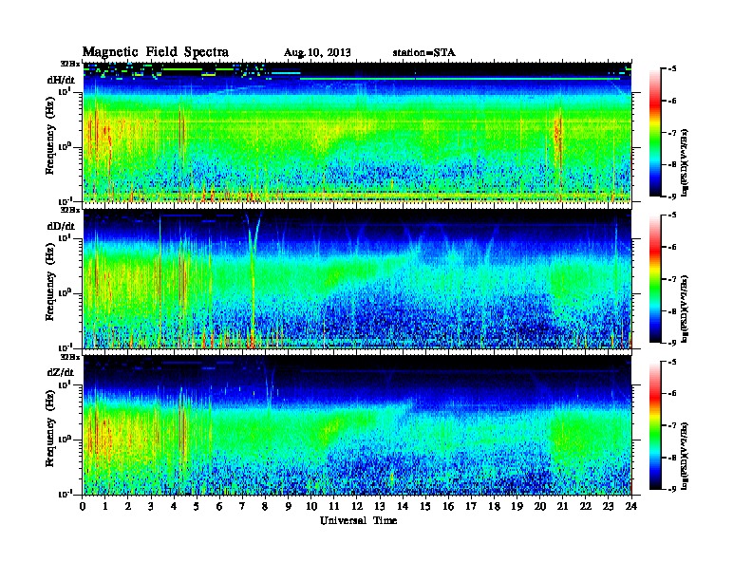Click the "16" tick on Universal Time axis
This screenshot has height=581, width=752.
point(448,506)
